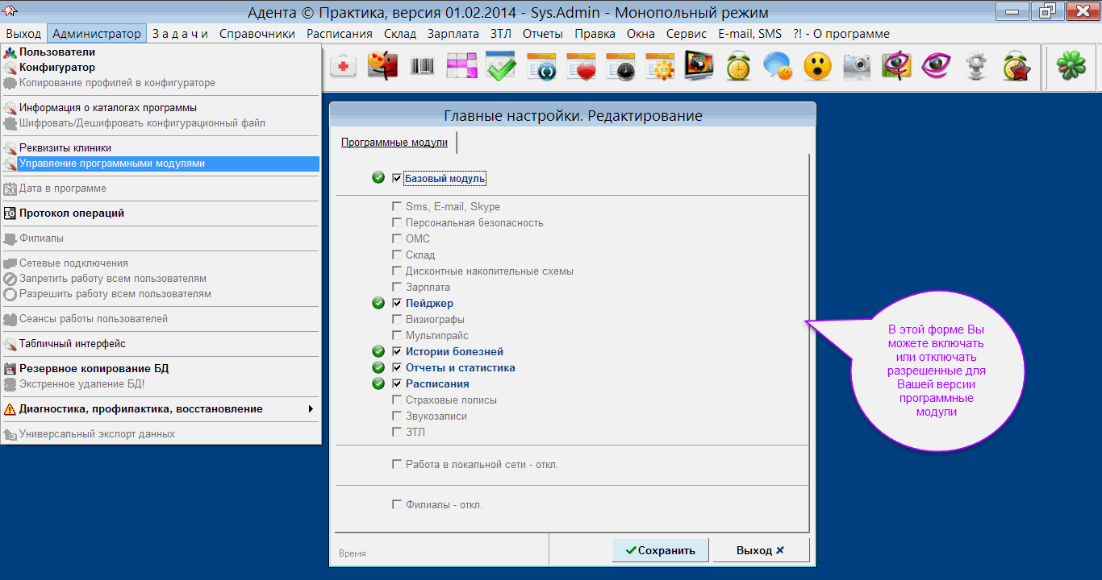This screenshot has height=580, width=1102.
Task: Switch to Программные модули tab
Action: 394,143
